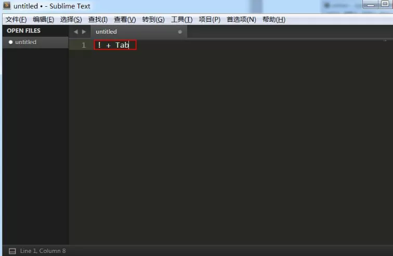Minimize the Sublime Text window
This screenshot has width=393, height=256.
click(x=371, y=4)
